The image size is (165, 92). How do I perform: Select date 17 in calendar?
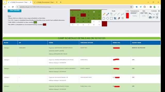(x=94, y=15)
